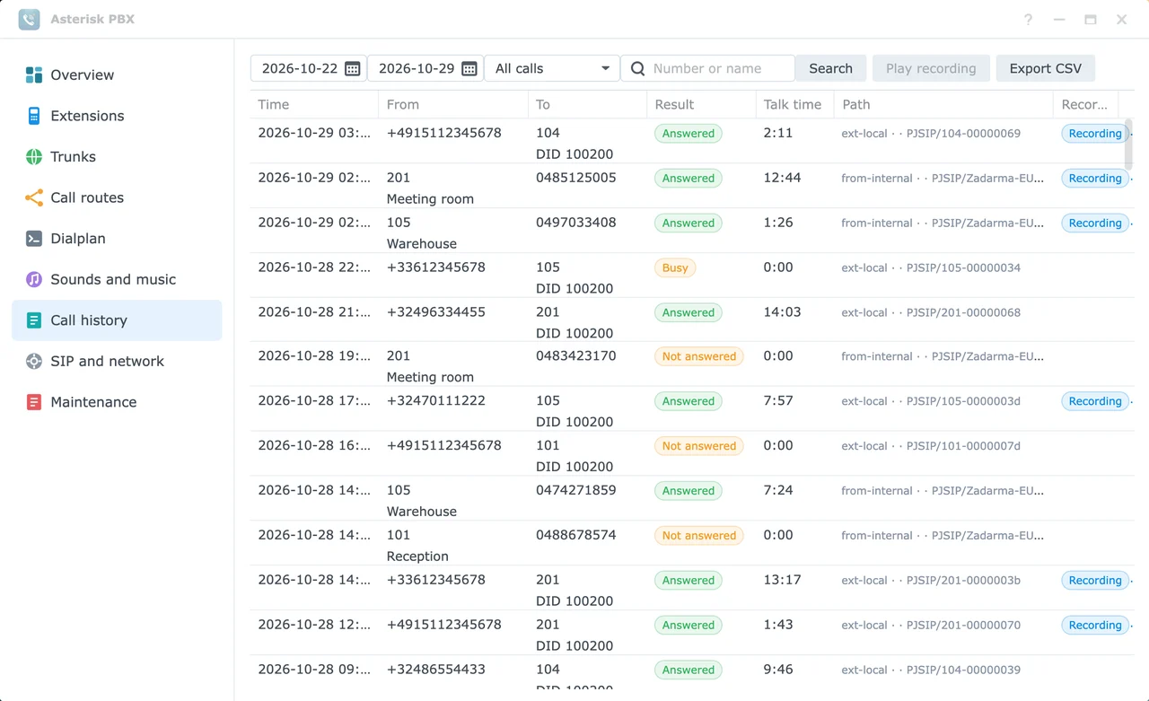This screenshot has width=1149, height=701.
Task: Click the Asterisk PBX app logo
Action: [30, 19]
